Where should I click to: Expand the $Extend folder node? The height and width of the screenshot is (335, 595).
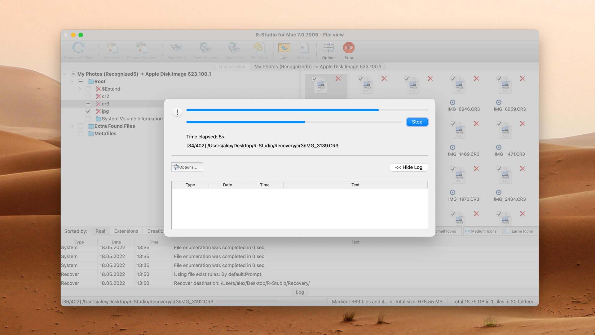tap(80, 89)
